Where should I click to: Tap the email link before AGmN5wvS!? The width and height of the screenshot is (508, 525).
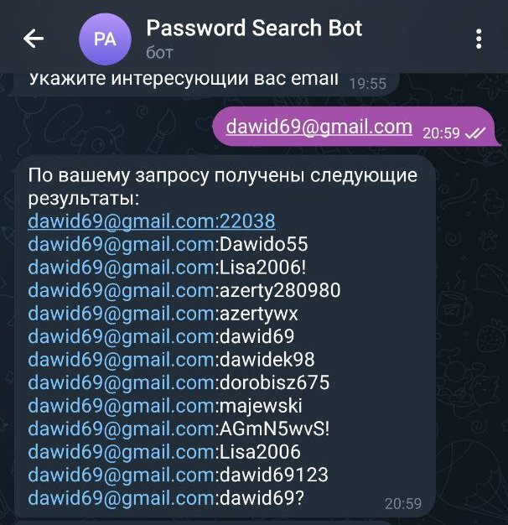point(122,429)
